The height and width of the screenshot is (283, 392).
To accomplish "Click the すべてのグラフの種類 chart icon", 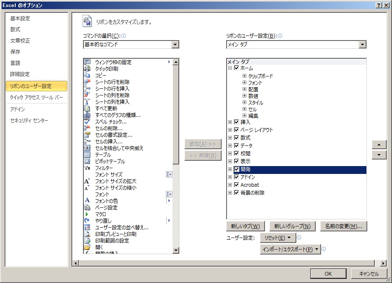I will point(87,115).
